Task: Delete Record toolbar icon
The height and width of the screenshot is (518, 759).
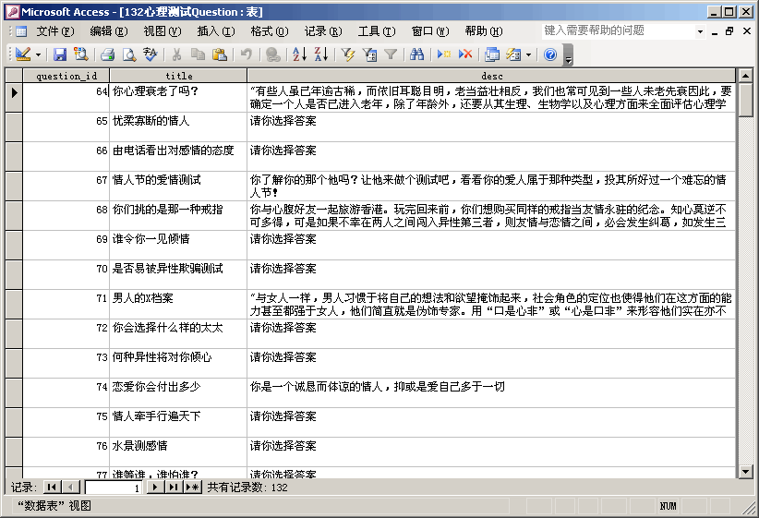Action: (465, 54)
